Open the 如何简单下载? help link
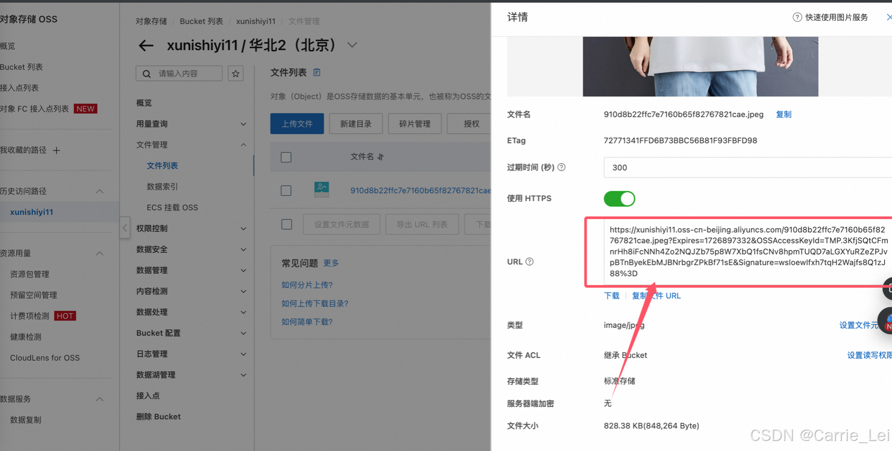This screenshot has height=451, width=892. (307, 322)
